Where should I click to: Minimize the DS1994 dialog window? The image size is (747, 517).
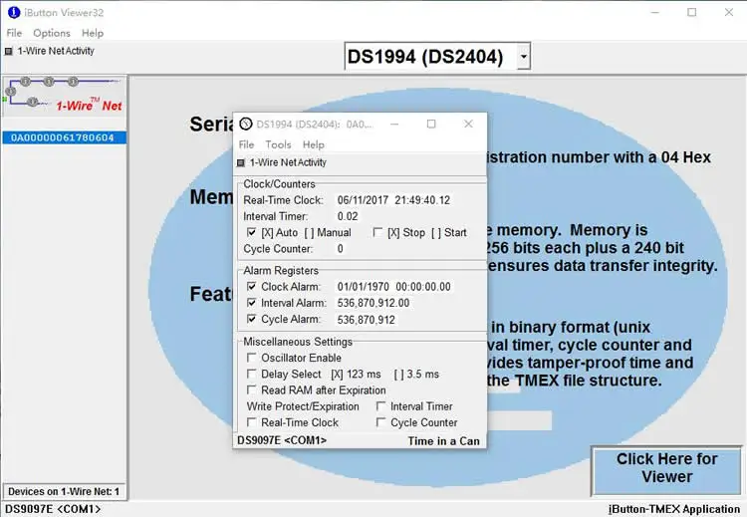pos(394,124)
